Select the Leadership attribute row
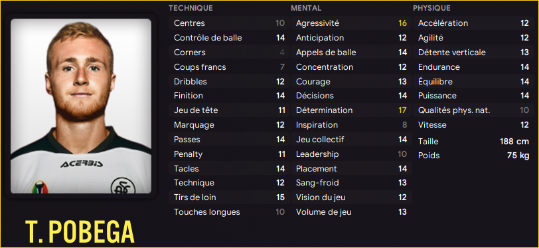 (351, 154)
